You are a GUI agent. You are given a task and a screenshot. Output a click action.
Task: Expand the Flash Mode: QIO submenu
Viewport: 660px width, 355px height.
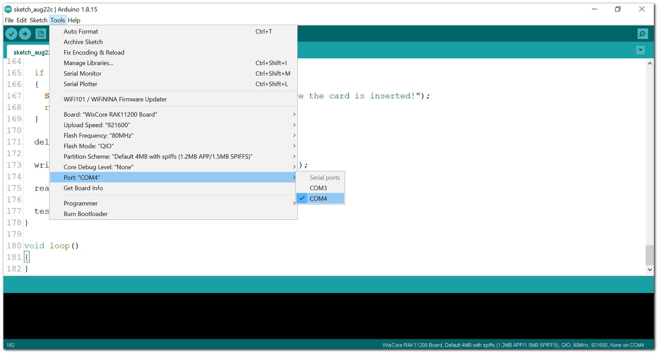coord(173,146)
